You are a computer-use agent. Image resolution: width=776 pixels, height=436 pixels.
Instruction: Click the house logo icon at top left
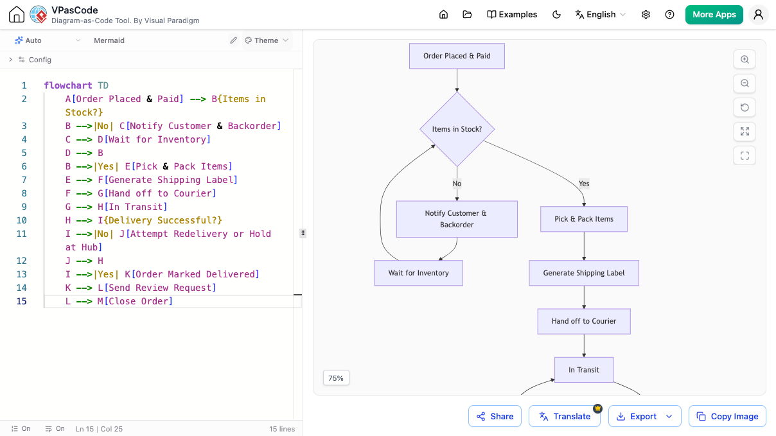(x=17, y=15)
